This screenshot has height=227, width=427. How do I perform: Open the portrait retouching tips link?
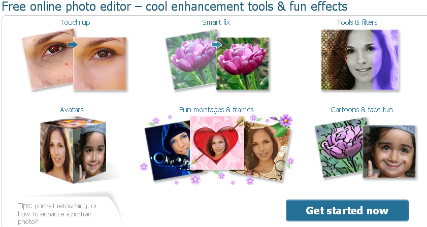pos(57,214)
